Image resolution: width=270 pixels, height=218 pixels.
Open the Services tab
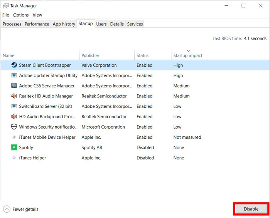135,24
